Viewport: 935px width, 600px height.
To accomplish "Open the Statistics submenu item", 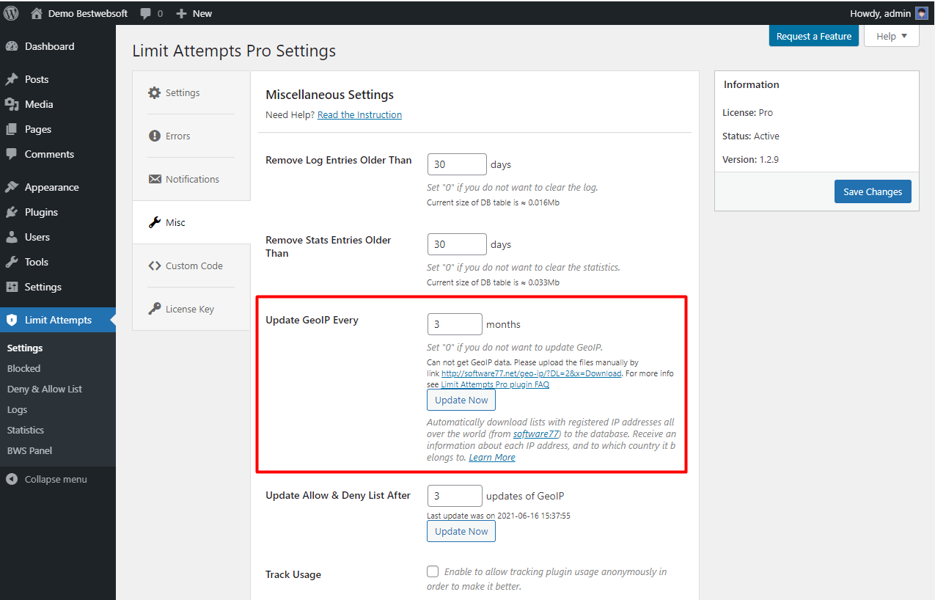I will click(x=26, y=430).
